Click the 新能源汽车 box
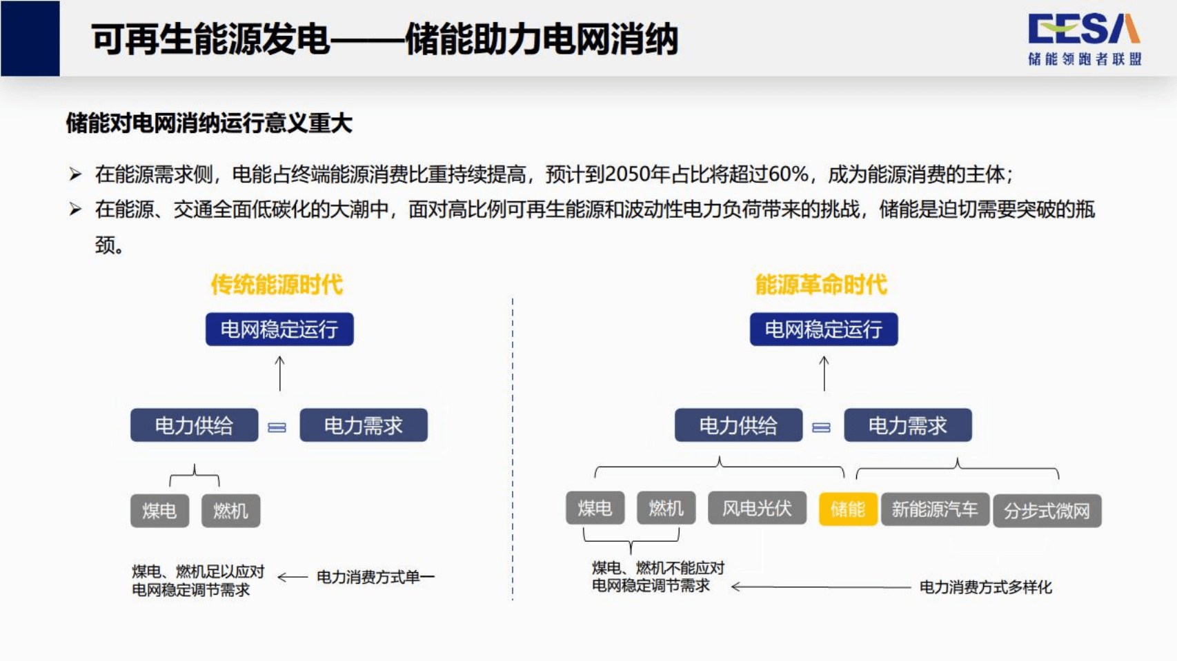1177x661 pixels. [936, 510]
